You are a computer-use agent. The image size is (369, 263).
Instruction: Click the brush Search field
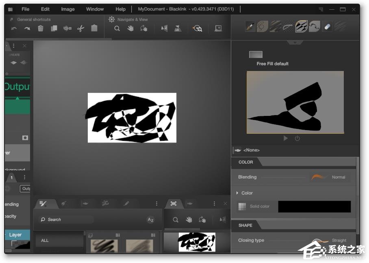(67, 220)
